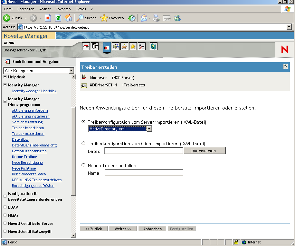Open the View Objects magnifier icon
This screenshot has width=295, height=246.
pos(116,47)
